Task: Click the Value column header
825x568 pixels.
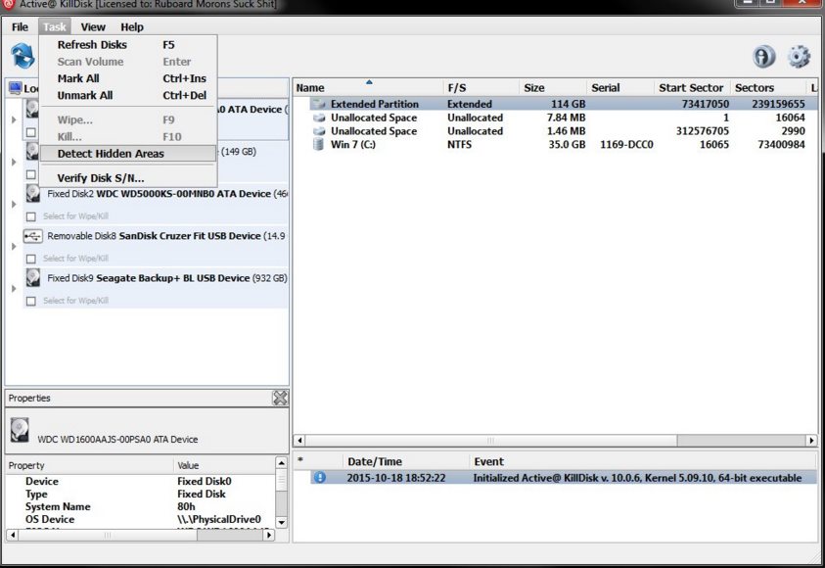Action: 223,465
